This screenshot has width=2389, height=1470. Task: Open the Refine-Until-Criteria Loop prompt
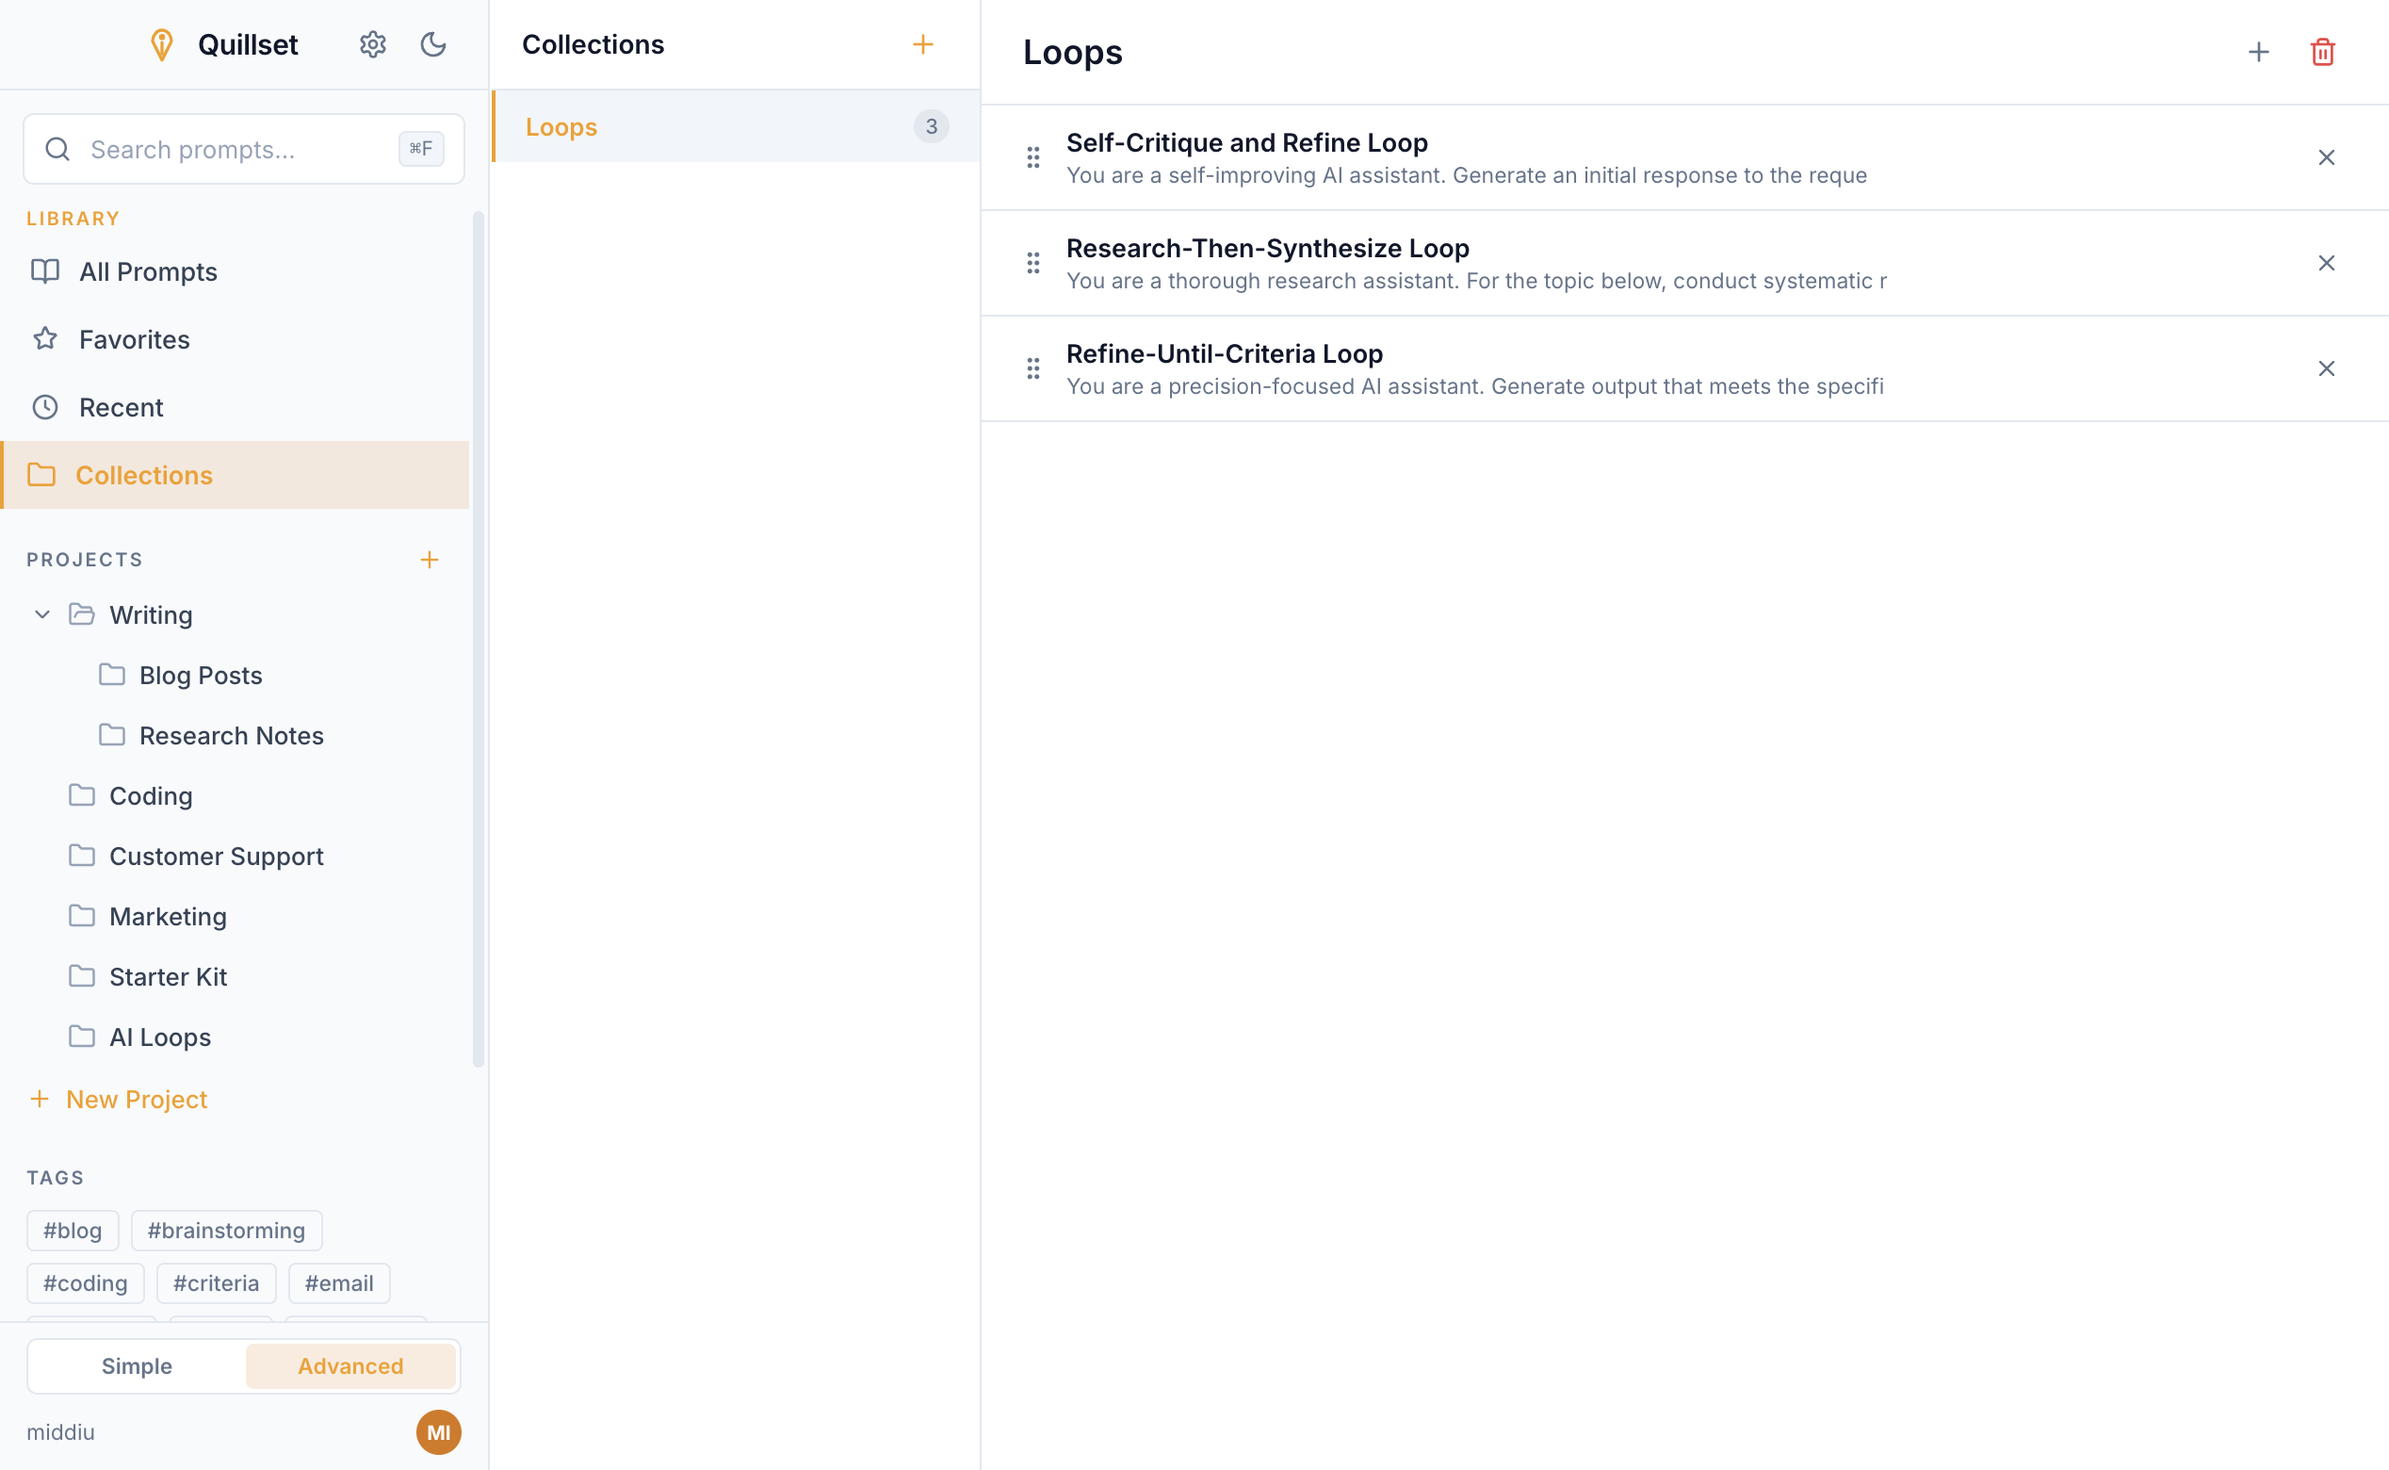click(1684, 368)
